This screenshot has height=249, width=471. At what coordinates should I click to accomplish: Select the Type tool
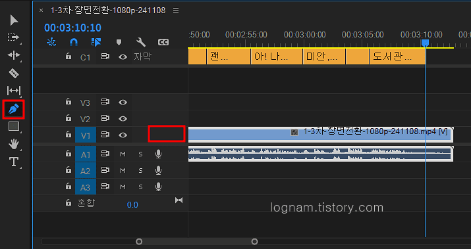[14, 162]
